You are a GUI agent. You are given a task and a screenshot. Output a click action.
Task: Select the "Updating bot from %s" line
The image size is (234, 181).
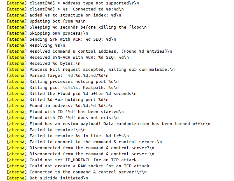(56, 21)
